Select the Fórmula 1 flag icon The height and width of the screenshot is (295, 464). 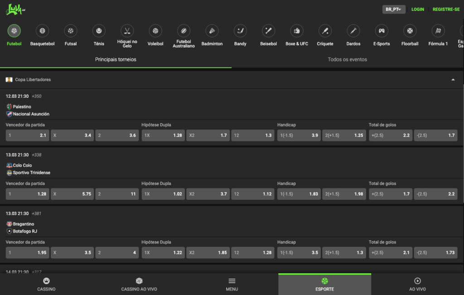pyautogui.click(x=438, y=31)
